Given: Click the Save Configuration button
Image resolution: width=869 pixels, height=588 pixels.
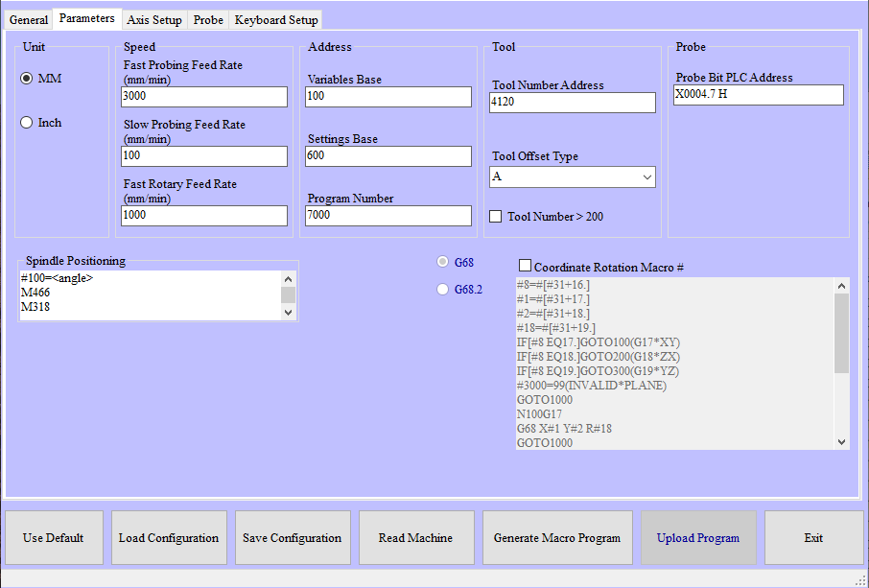Looking at the screenshot, I should 292,538.
